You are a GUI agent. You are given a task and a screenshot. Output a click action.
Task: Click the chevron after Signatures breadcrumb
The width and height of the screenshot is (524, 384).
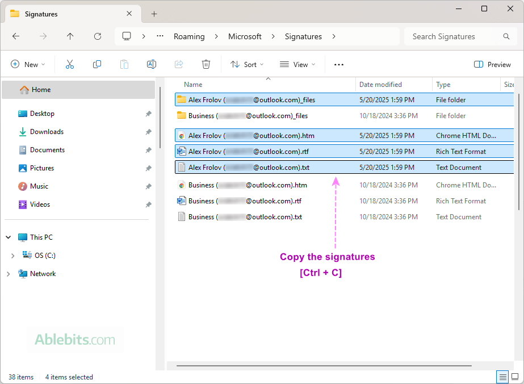tap(333, 36)
